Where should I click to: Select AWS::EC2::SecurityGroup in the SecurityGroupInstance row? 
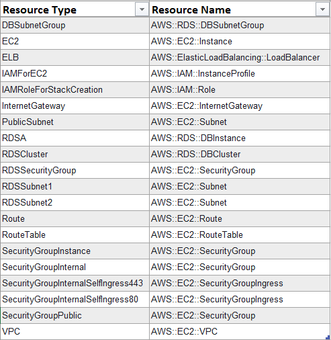click(240, 251)
